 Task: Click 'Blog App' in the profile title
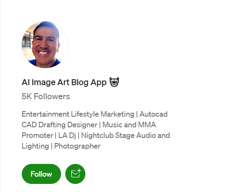tap(89, 82)
